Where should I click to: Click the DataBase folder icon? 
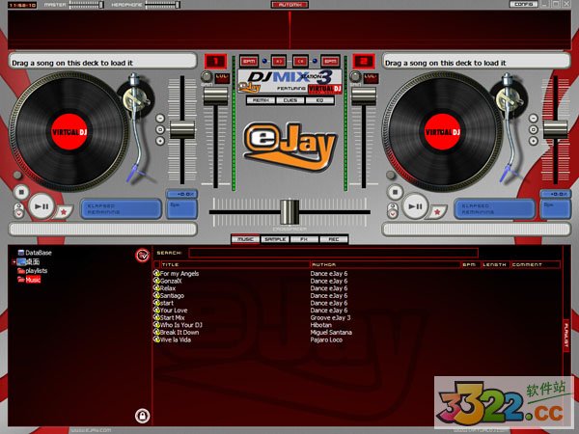(21, 253)
